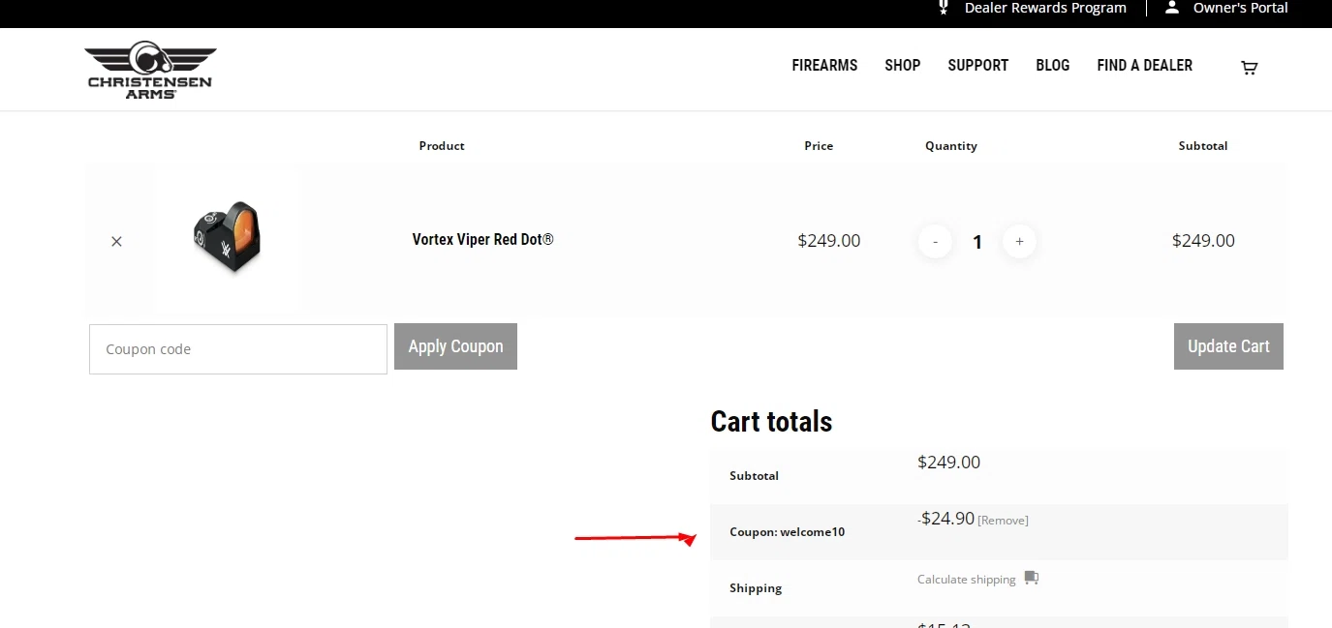Click the shipping truck icon

click(1031, 578)
